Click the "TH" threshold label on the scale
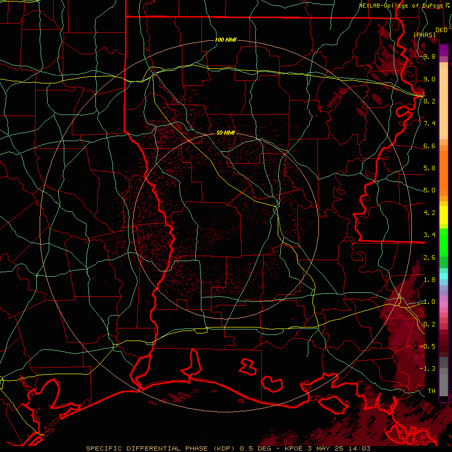 431,391
